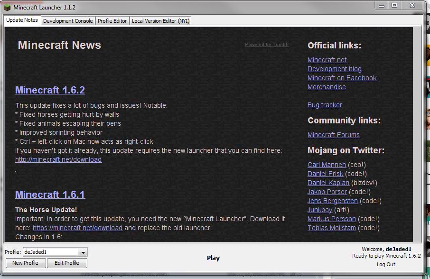Open Daniel Frisk's Twitter link
The image size is (430, 279).
[325, 174]
